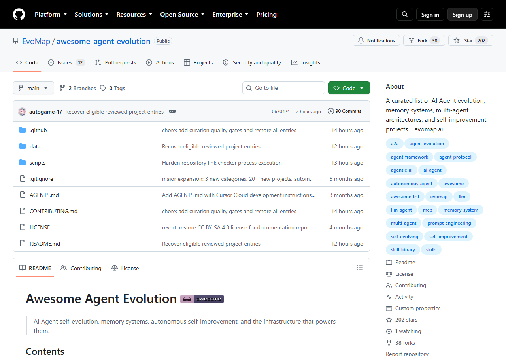Image resolution: width=506 pixels, height=356 pixels.
Task: Expand commit message ellipsis icon
Action: point(172,111)
